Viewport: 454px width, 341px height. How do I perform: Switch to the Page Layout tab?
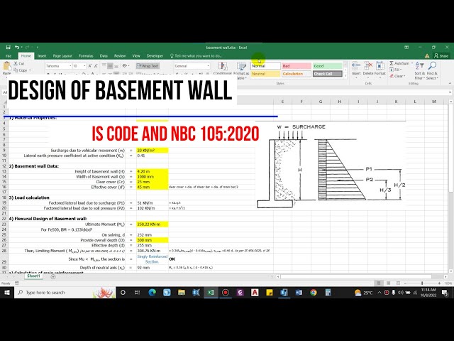(x=62, y=56)
